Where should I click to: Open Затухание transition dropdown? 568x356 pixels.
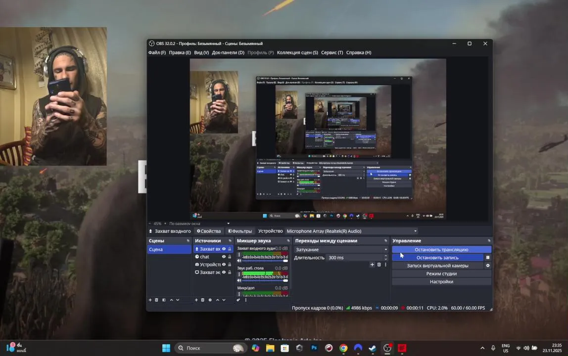[x=341, y=250]
